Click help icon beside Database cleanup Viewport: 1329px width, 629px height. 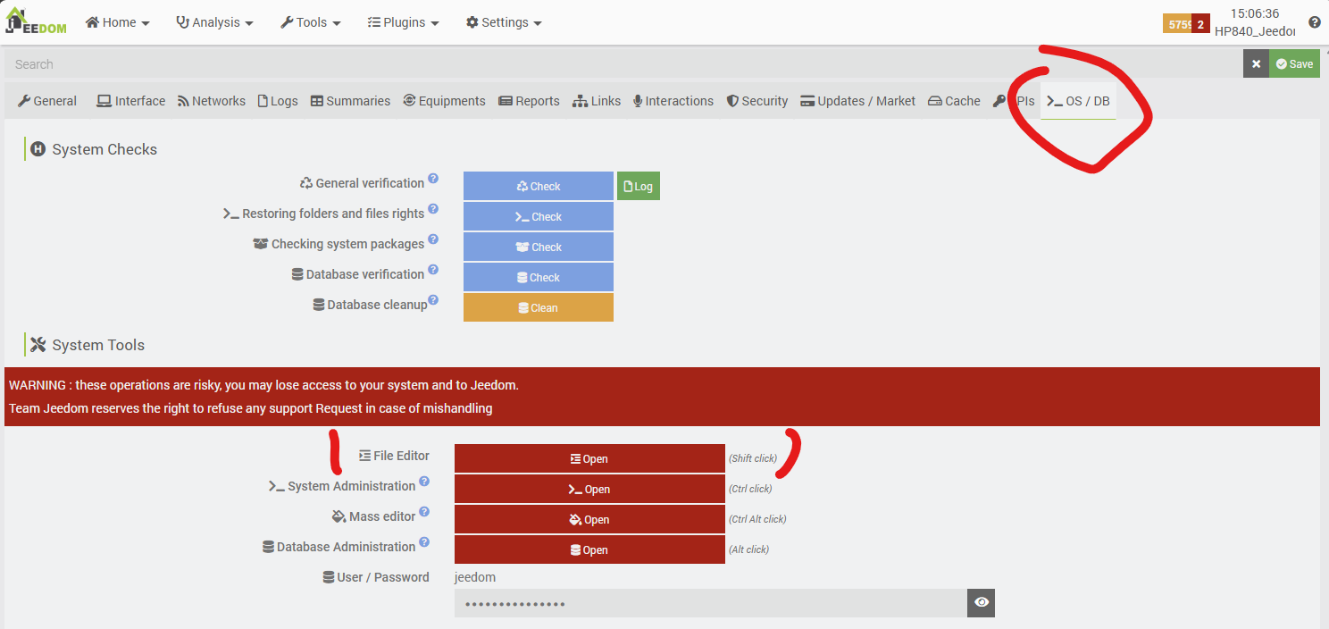(433, 300)
